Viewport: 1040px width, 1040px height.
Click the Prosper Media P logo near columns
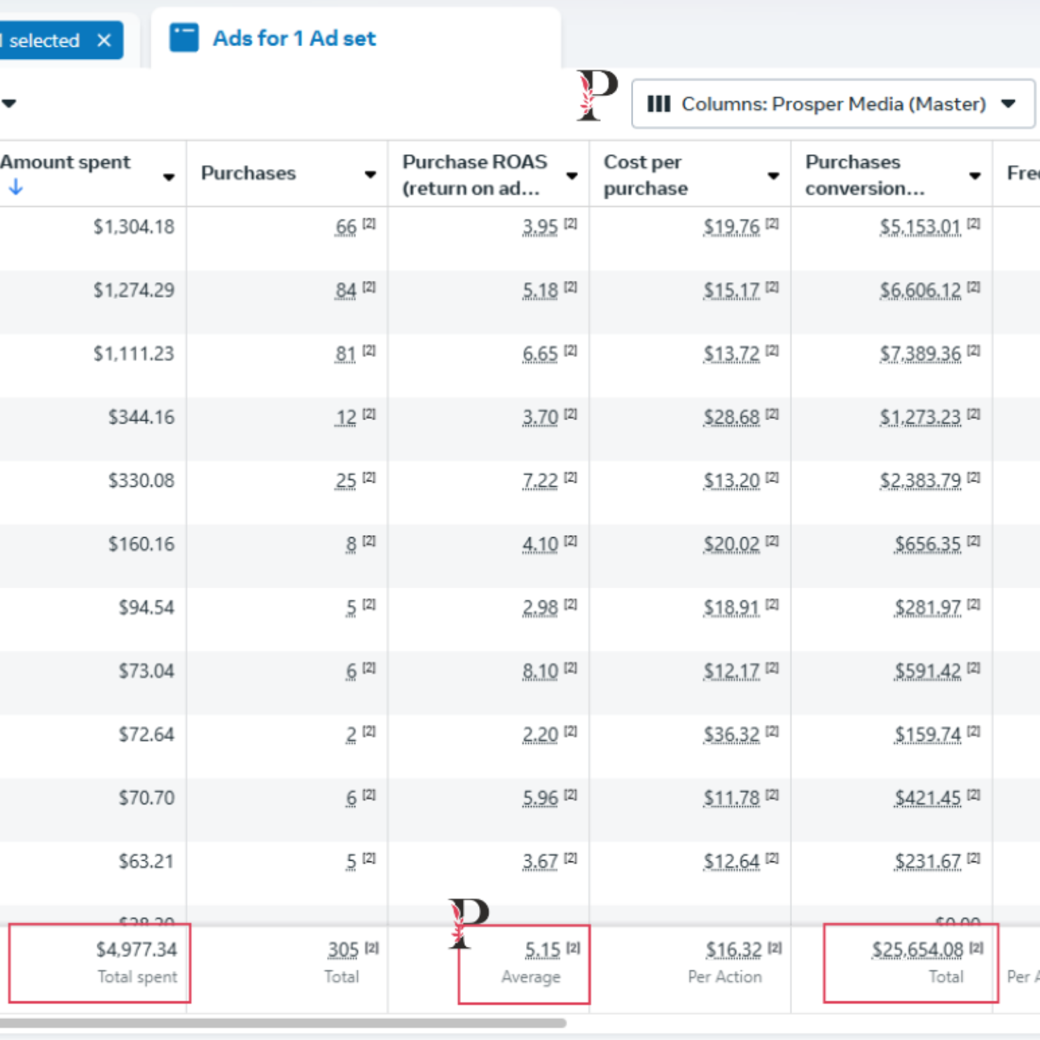point(596,95)
